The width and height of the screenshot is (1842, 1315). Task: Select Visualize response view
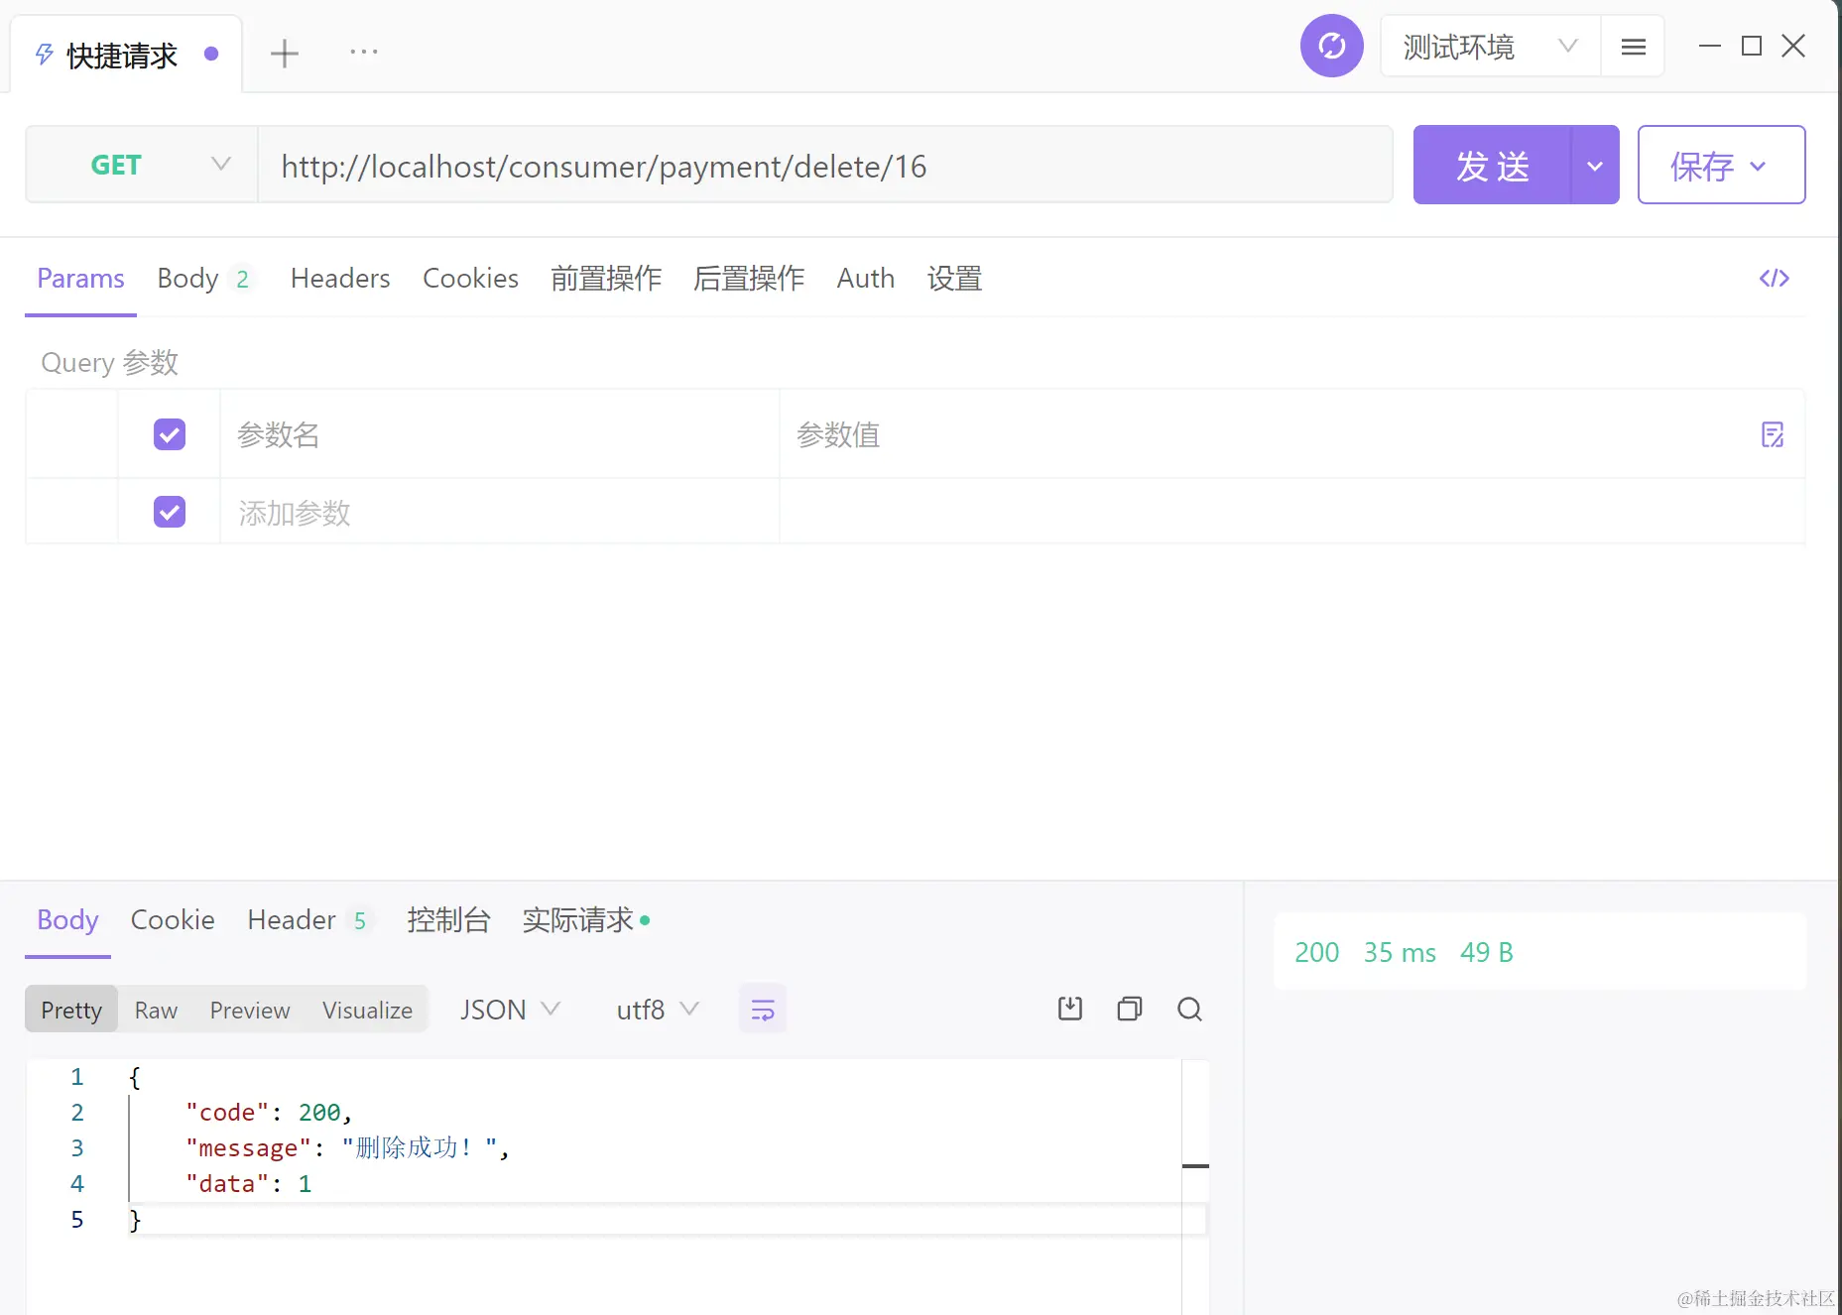tap(367, 1010)
